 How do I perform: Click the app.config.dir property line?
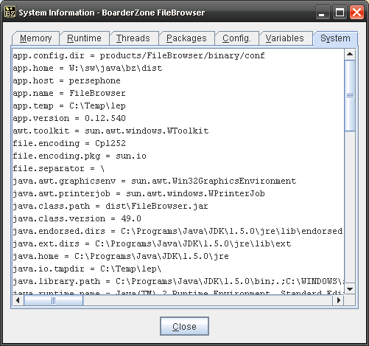coord(138,56)
